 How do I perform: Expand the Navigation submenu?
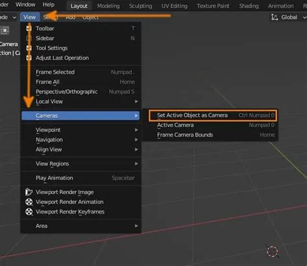pos(81,140)
